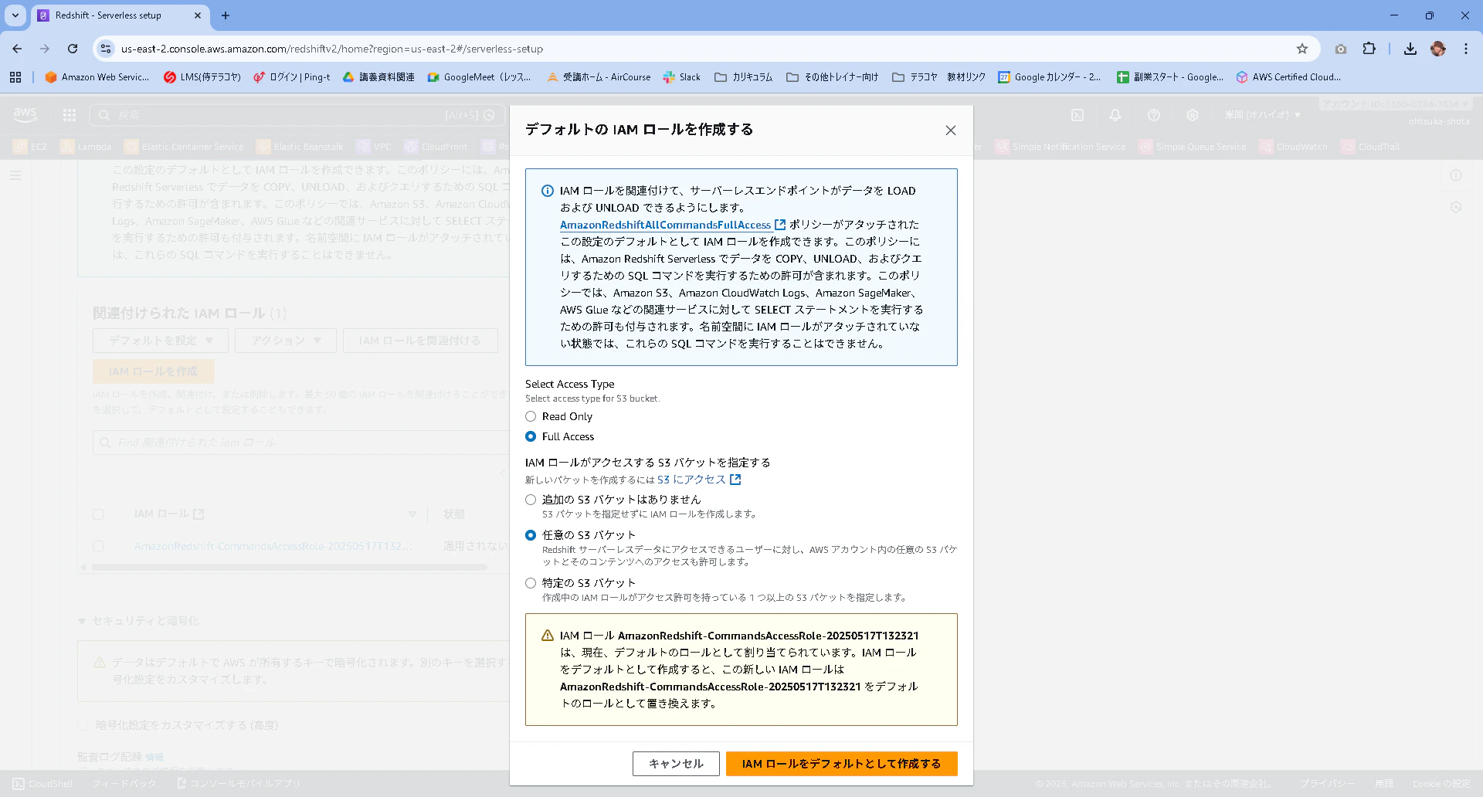Open the AWS help question mark icon
Screen dimensions: 1483x797
[1154, 115]
